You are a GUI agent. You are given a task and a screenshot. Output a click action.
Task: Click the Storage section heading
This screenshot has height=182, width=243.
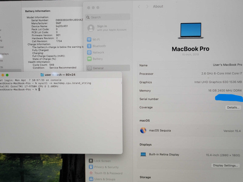[x=145, y=177]
